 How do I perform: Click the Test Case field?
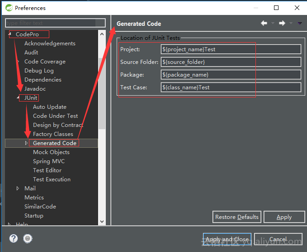[231, 87]
